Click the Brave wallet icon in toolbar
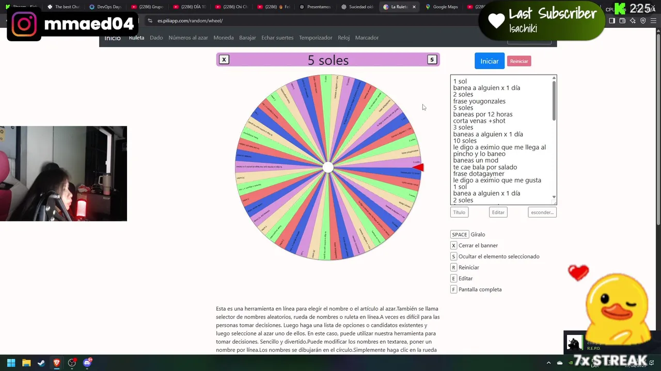The width and height of the screenshot is (661, 371). [622, 21]
